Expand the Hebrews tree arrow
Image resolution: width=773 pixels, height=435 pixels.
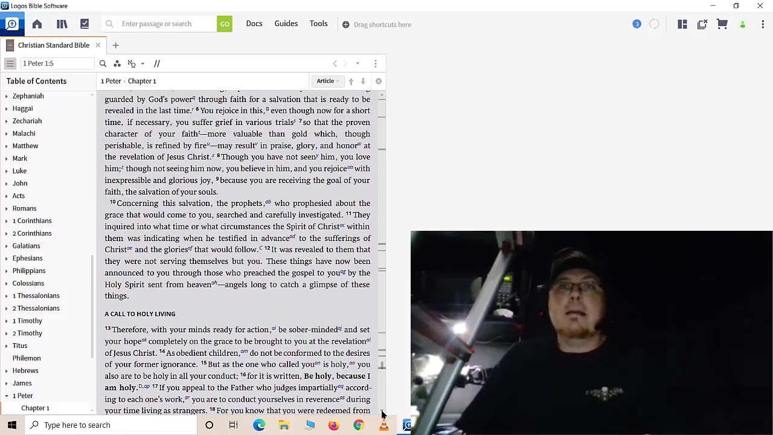(x=7, y=371)
